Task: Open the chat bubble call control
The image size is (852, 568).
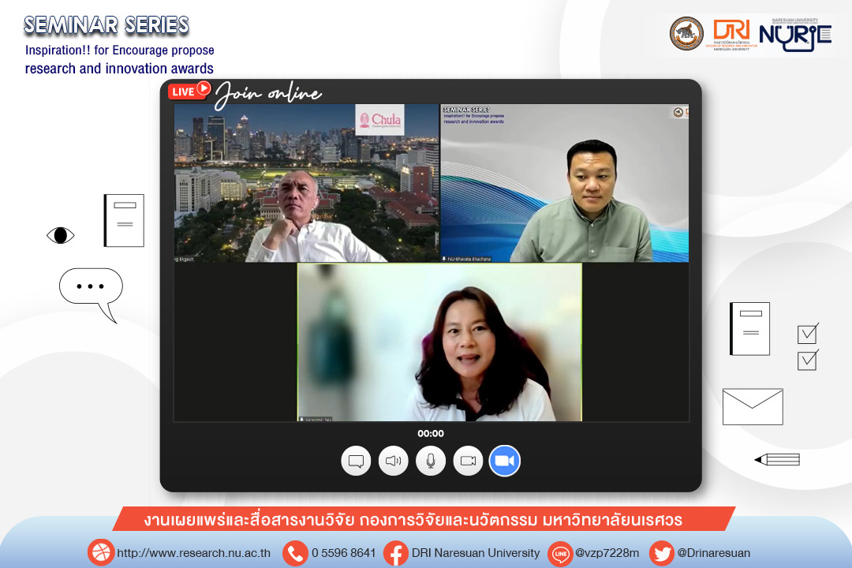Action: point(356,461)
